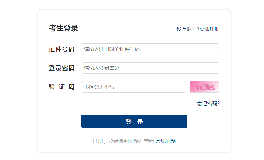This screenshot has height=160, width=264.
Task: Select the 证件号码 field label
Action: tap(62, 49)
